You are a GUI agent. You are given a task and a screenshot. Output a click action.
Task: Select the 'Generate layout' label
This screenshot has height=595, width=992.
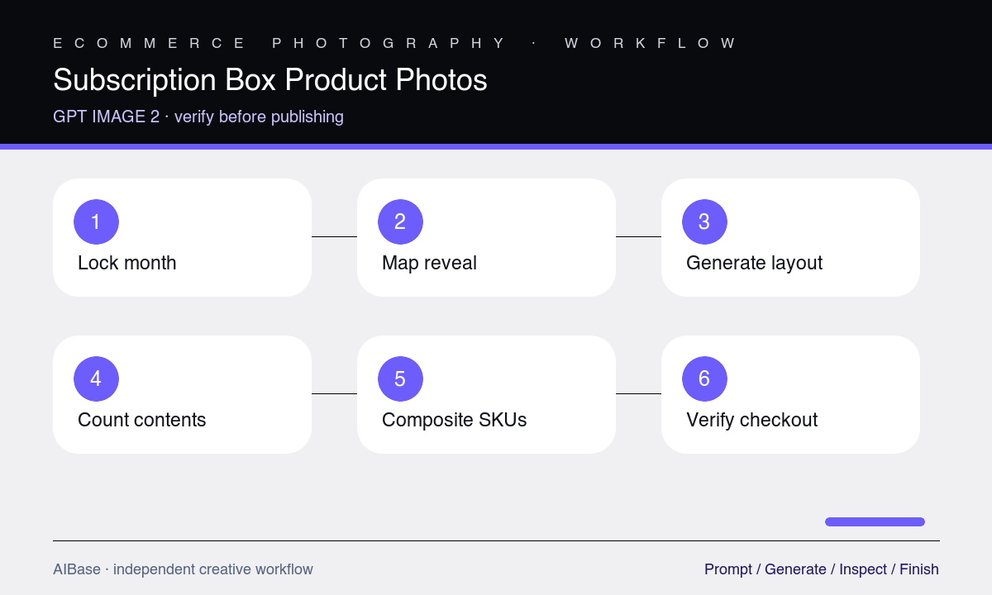pyautogui.click(x=754, y=263)
